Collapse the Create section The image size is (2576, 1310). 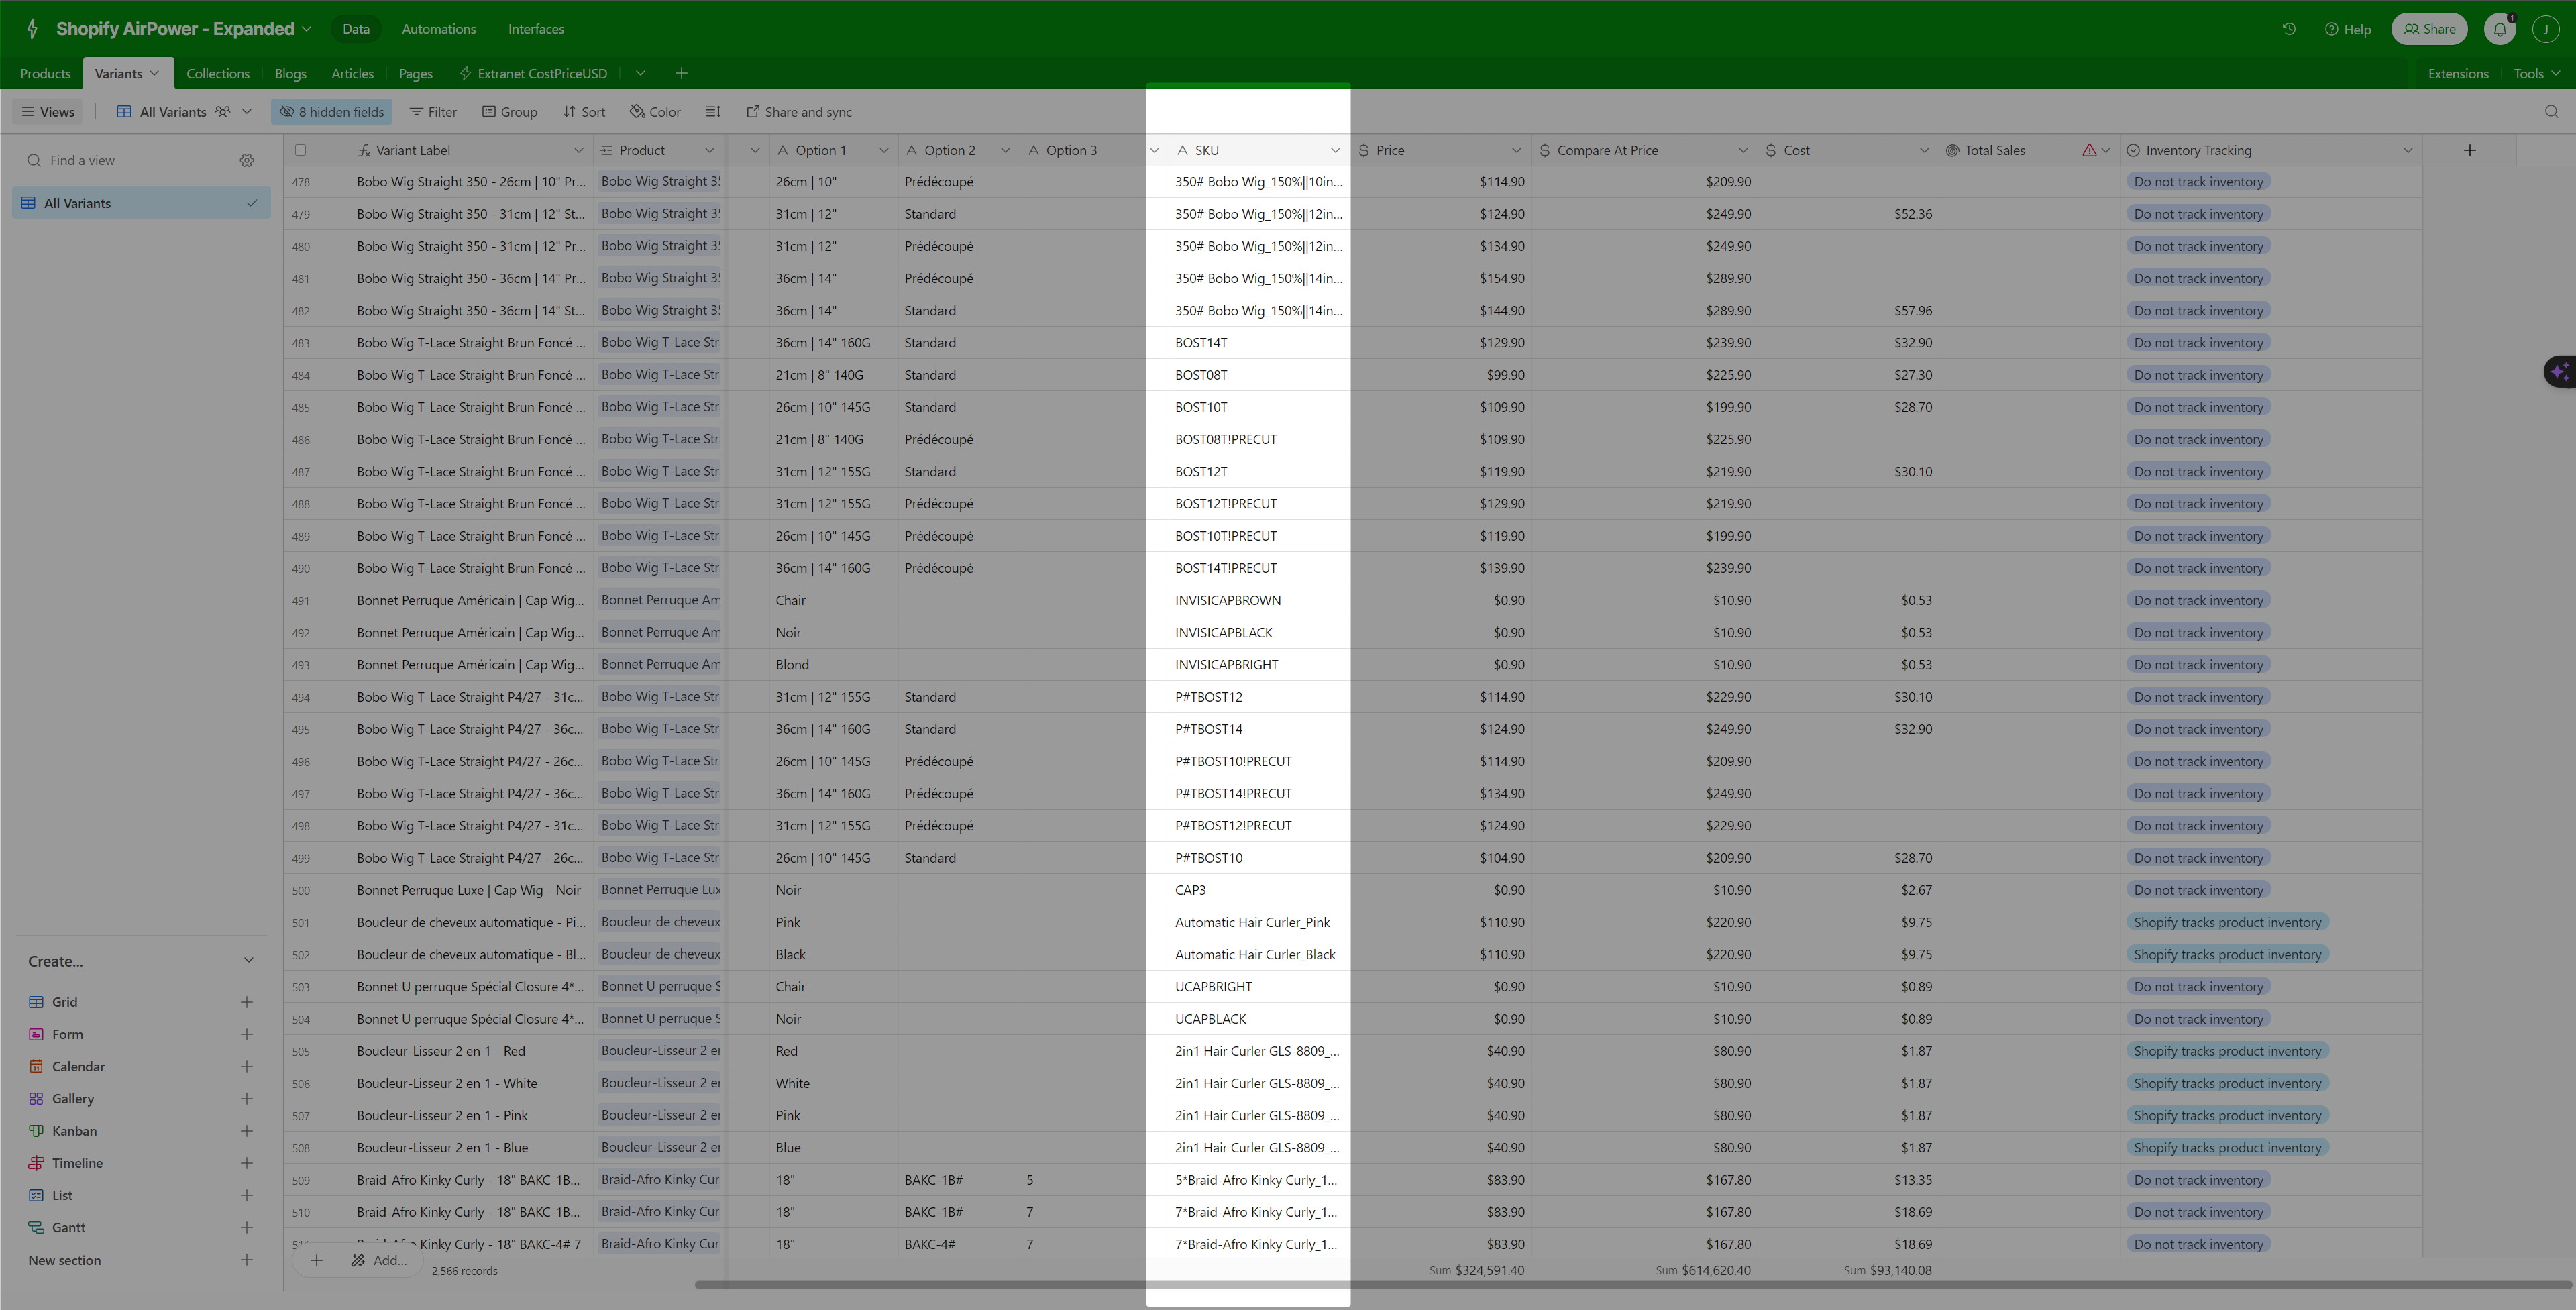[x=248, y=961]
